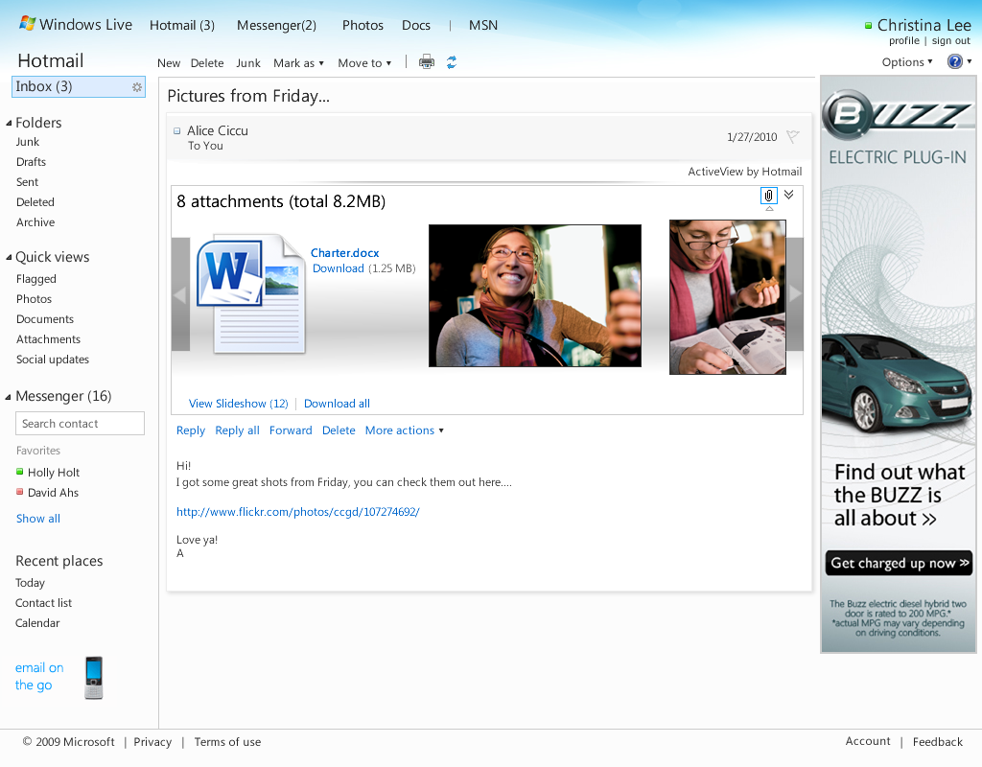Click Holly Holt green status icon

(x=19, y=472)
